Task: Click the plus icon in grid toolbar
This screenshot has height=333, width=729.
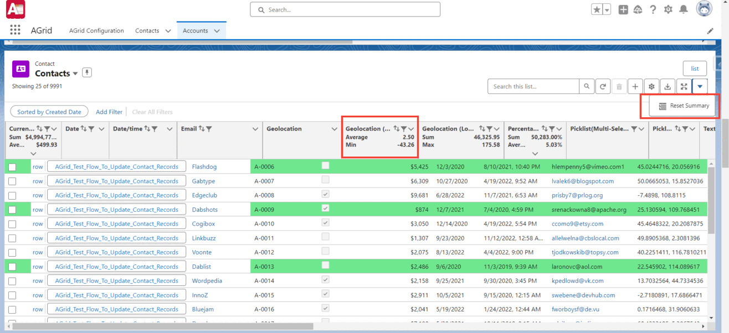Action: tap(635, 86)
